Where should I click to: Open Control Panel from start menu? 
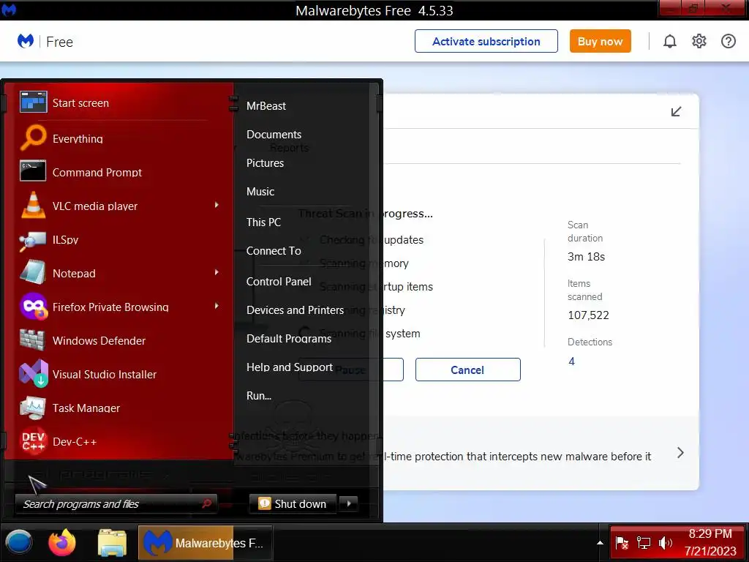click(x=279, y=282)
